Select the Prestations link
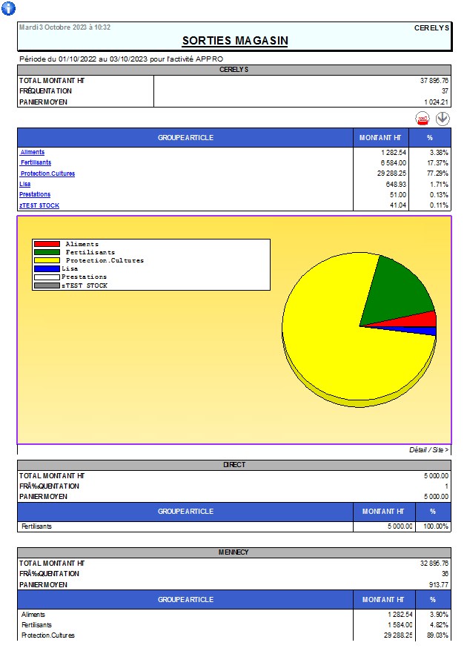The width and height of the screenshot is (467, 654). click(35, 194)
